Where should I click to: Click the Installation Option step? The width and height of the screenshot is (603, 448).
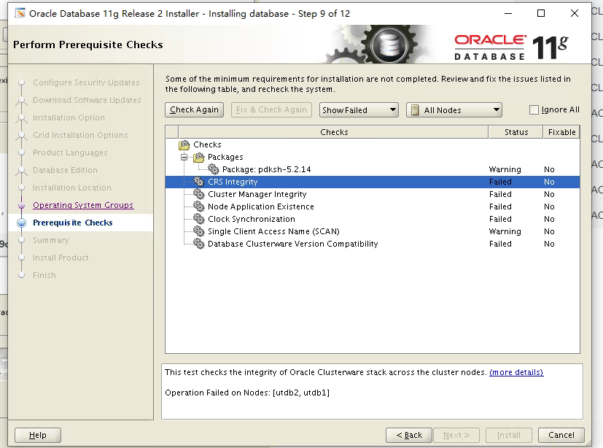69,117
